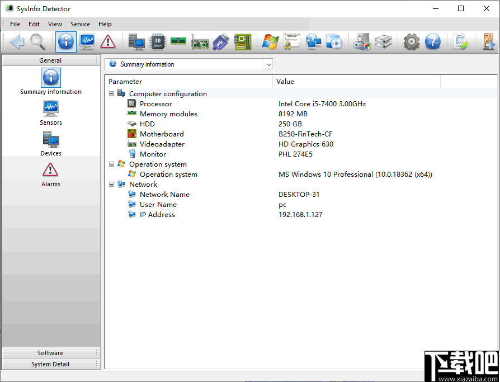
Task: Open the File menu
Action: pyautogui.click(x=15, y=24)
